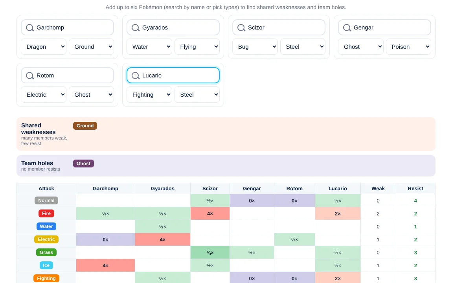Focus the Gyarados name search field

(173, 28)
